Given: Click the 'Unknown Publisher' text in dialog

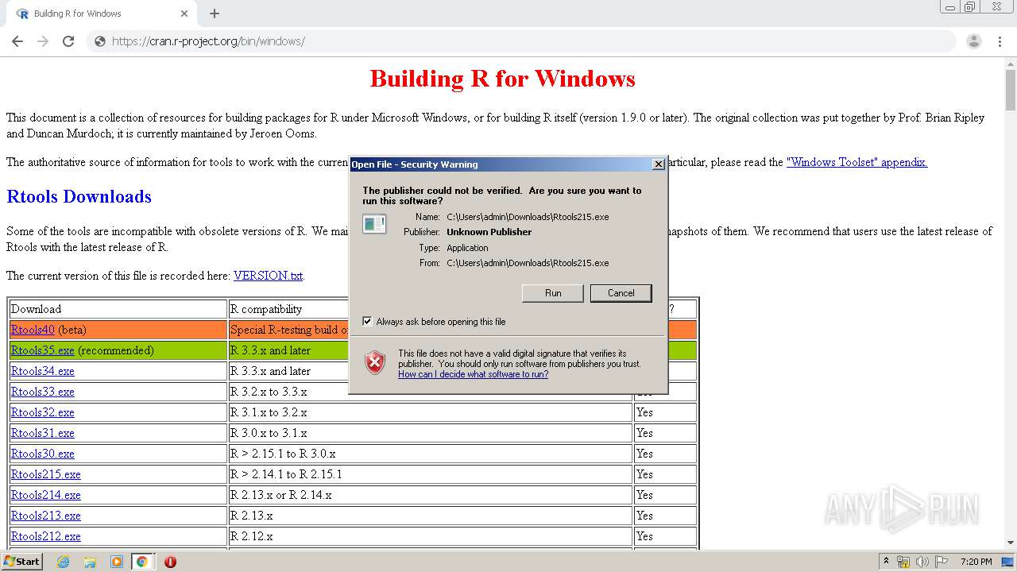Looking at the screenshot, I should [489, 232].
